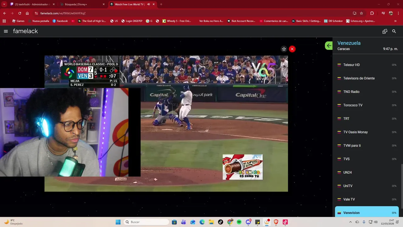Screen dimensions: 403x227
Task: Mute the tab via speaker icon
Action: 148,4
